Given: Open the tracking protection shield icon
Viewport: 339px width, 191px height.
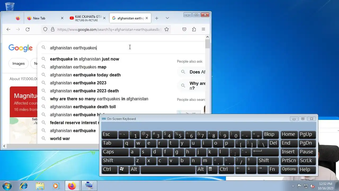Looking at the screenshot, I should click(x=45, y=29).
